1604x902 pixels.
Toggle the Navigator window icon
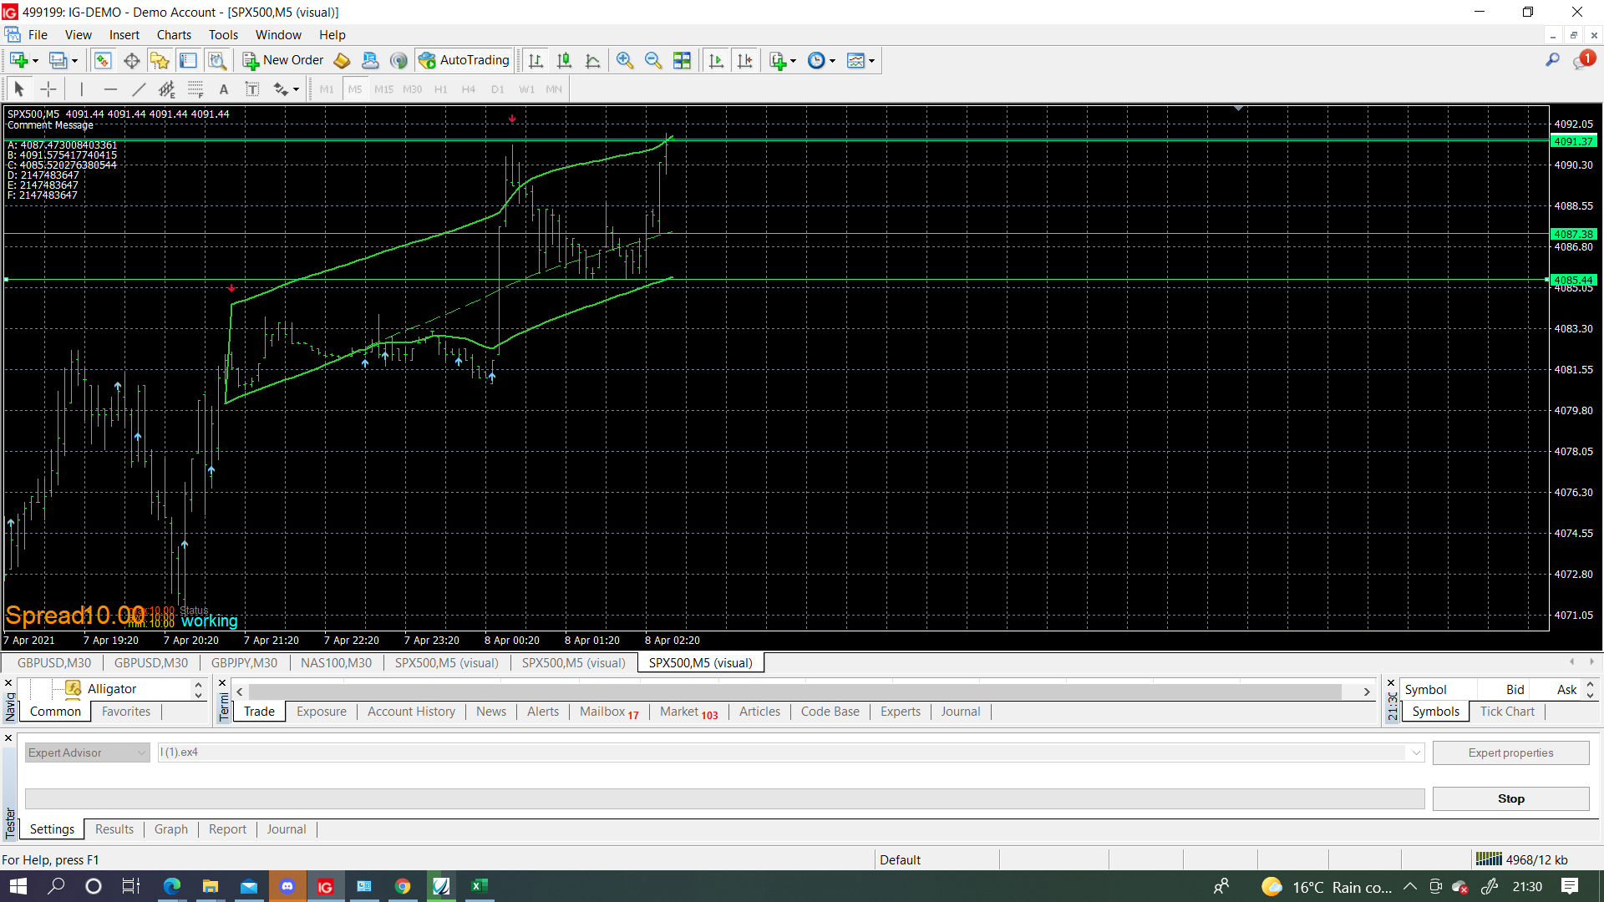click(160, 60)
